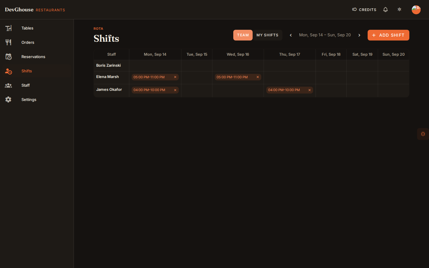429x268 pixels.
Task: Open Credits in the header
Action: (x=364, y=10)
